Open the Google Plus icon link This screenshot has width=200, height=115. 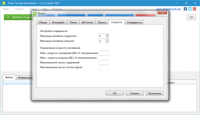coord(194,9)
